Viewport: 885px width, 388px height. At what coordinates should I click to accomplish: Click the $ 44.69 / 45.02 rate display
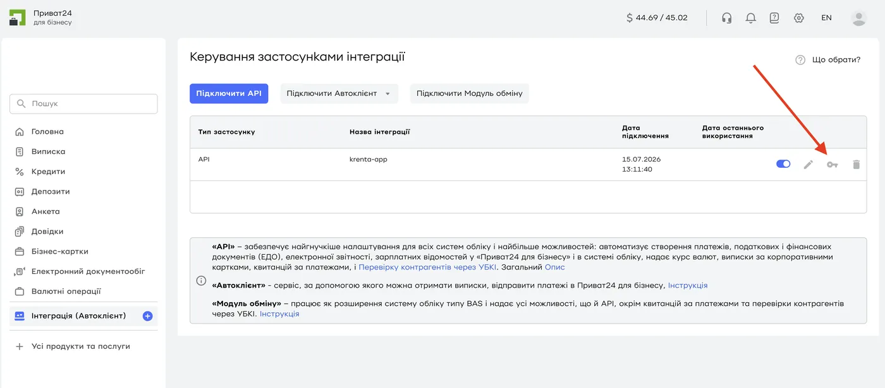657,18
